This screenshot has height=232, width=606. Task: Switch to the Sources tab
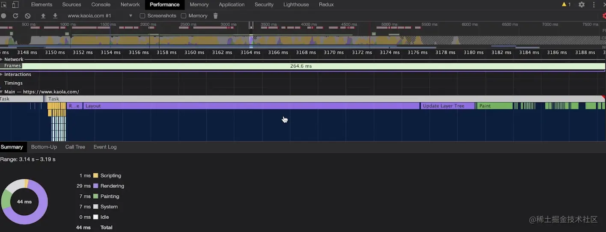coord(71,5)
